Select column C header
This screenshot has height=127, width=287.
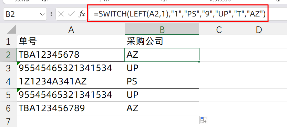pos(219,30)
